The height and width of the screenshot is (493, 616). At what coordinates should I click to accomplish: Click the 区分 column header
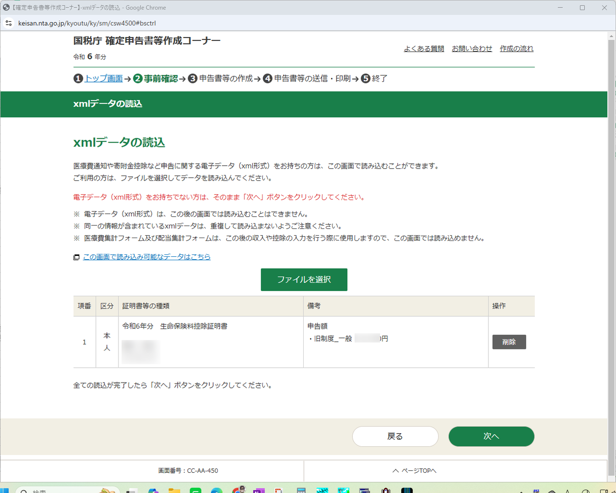coord(107,306)
